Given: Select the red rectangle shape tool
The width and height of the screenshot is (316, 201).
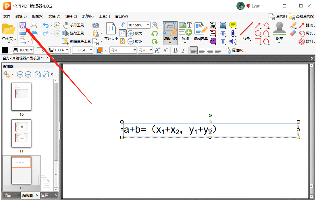Looking at the screenshot, I should point(258,41).
